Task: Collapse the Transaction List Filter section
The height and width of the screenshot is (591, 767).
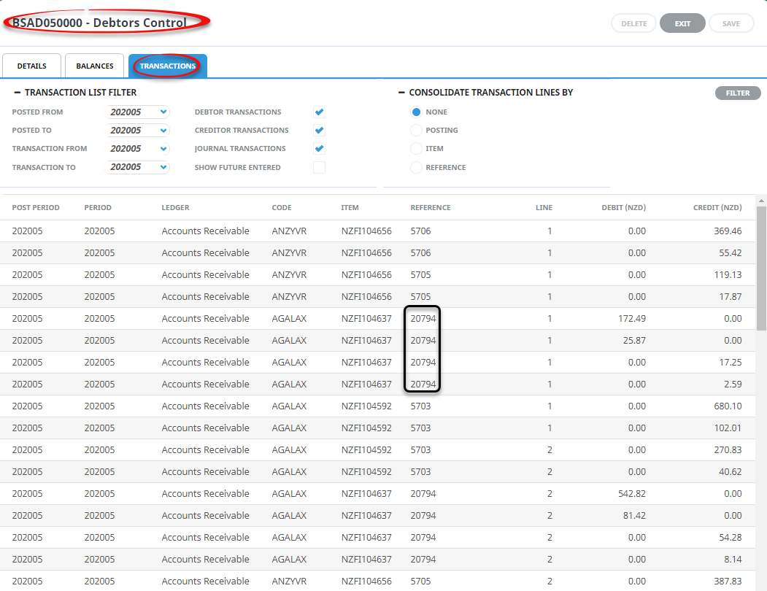Action: pyautogui.click(x=18, y=93)
